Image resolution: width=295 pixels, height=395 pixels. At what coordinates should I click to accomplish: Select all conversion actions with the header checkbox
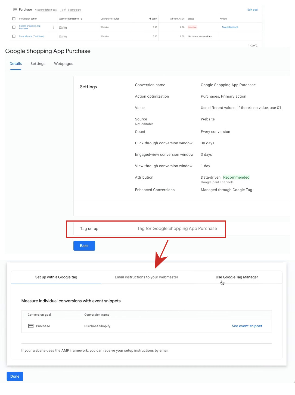(14, 19)
